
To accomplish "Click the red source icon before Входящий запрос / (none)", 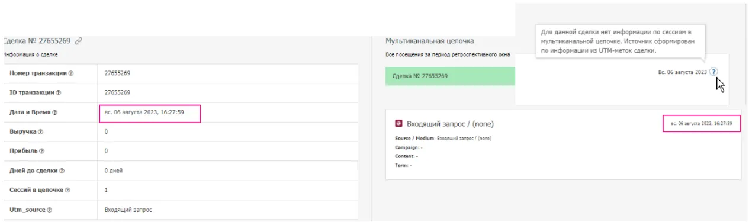I will pyautogui.click(x=398, y=124).
